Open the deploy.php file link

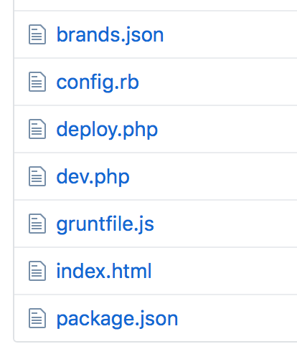[107, 130]
